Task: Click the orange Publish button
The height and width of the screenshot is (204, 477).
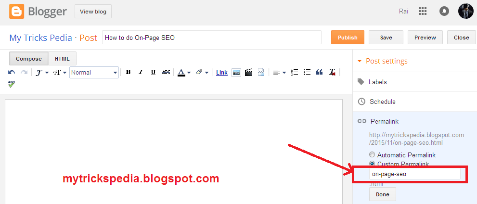Action: tap(348, 38)
